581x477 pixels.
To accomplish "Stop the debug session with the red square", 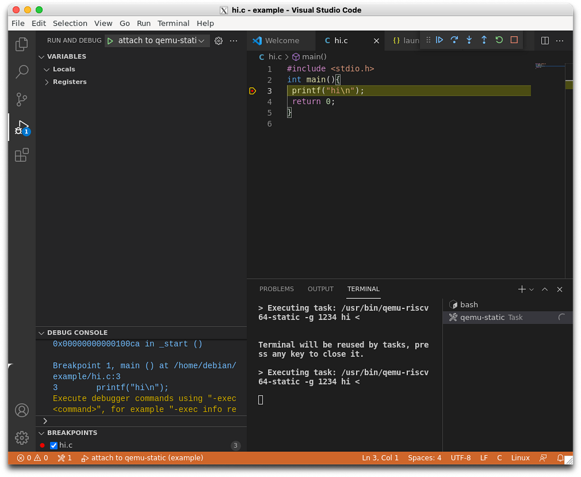I will 514,40.
